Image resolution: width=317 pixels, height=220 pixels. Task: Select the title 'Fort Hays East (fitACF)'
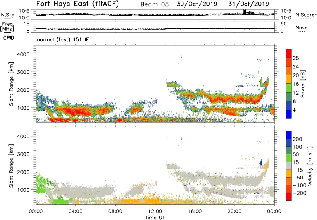pos(78,4)
